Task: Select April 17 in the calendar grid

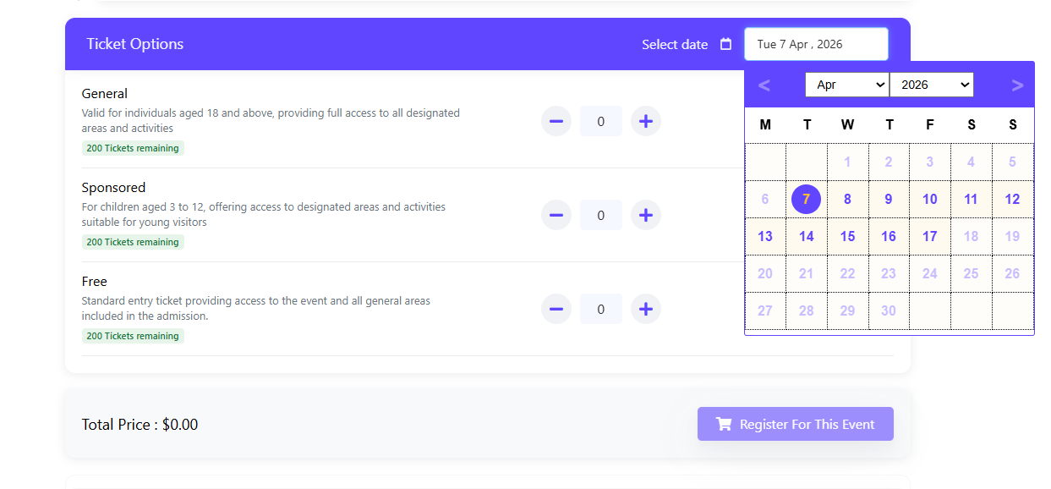Action: click(x=929, y=237)
